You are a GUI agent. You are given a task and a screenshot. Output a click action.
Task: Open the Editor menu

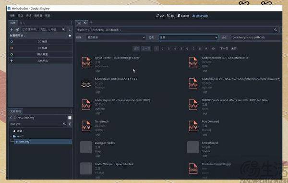(x=38, y=16)
